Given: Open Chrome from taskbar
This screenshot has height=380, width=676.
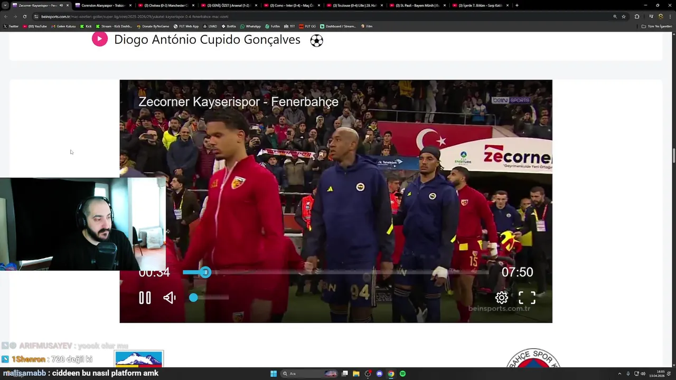Looking at the screenshot, I should (391, 374).
